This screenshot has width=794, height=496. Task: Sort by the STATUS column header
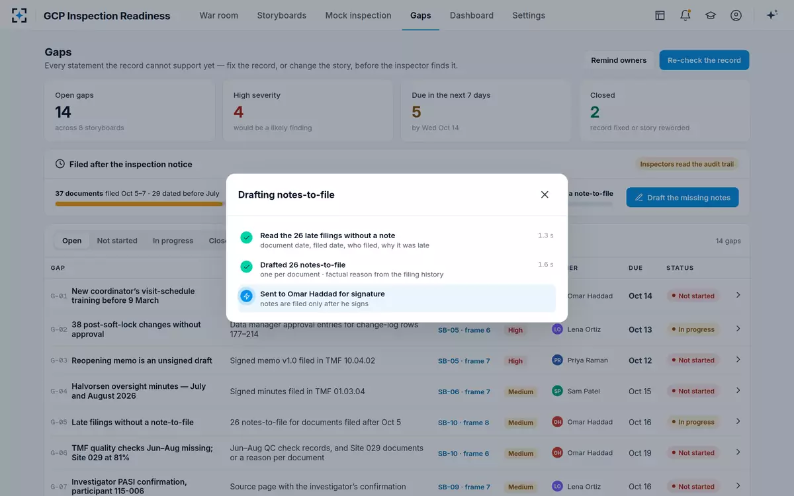680,268
